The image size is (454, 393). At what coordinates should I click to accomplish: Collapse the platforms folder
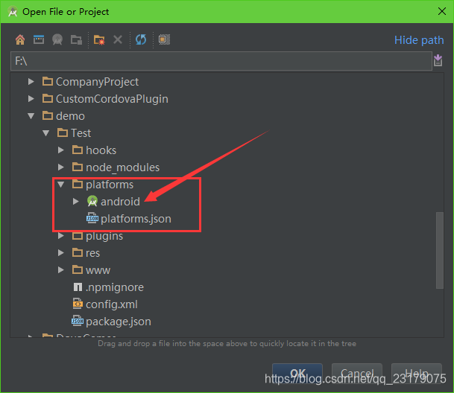pos(61,184)
